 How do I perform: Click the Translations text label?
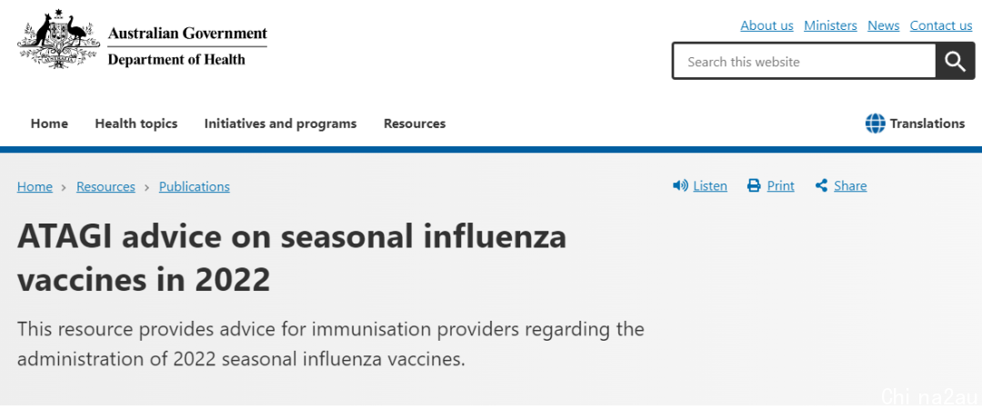click(x=927, y=124)
